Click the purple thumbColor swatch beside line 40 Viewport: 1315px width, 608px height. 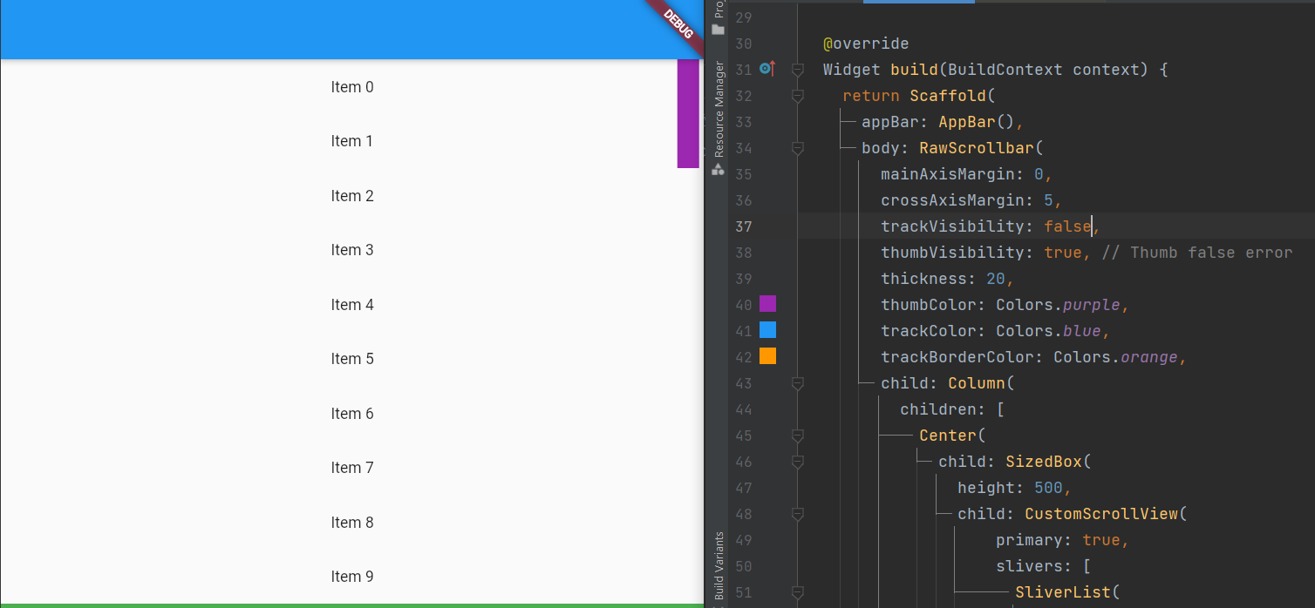point(768,303)
